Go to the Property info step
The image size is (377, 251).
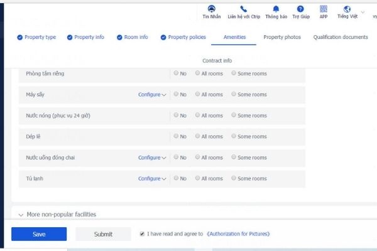[x=85, y=37]
